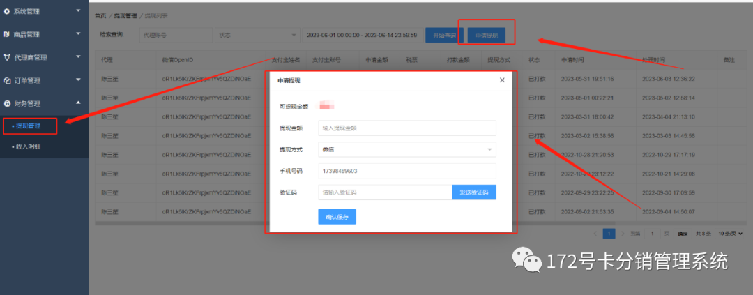
Task: Open the 提现方式 dropdown showing 微信
Action: pyautogui.click(x=406, y=149)
